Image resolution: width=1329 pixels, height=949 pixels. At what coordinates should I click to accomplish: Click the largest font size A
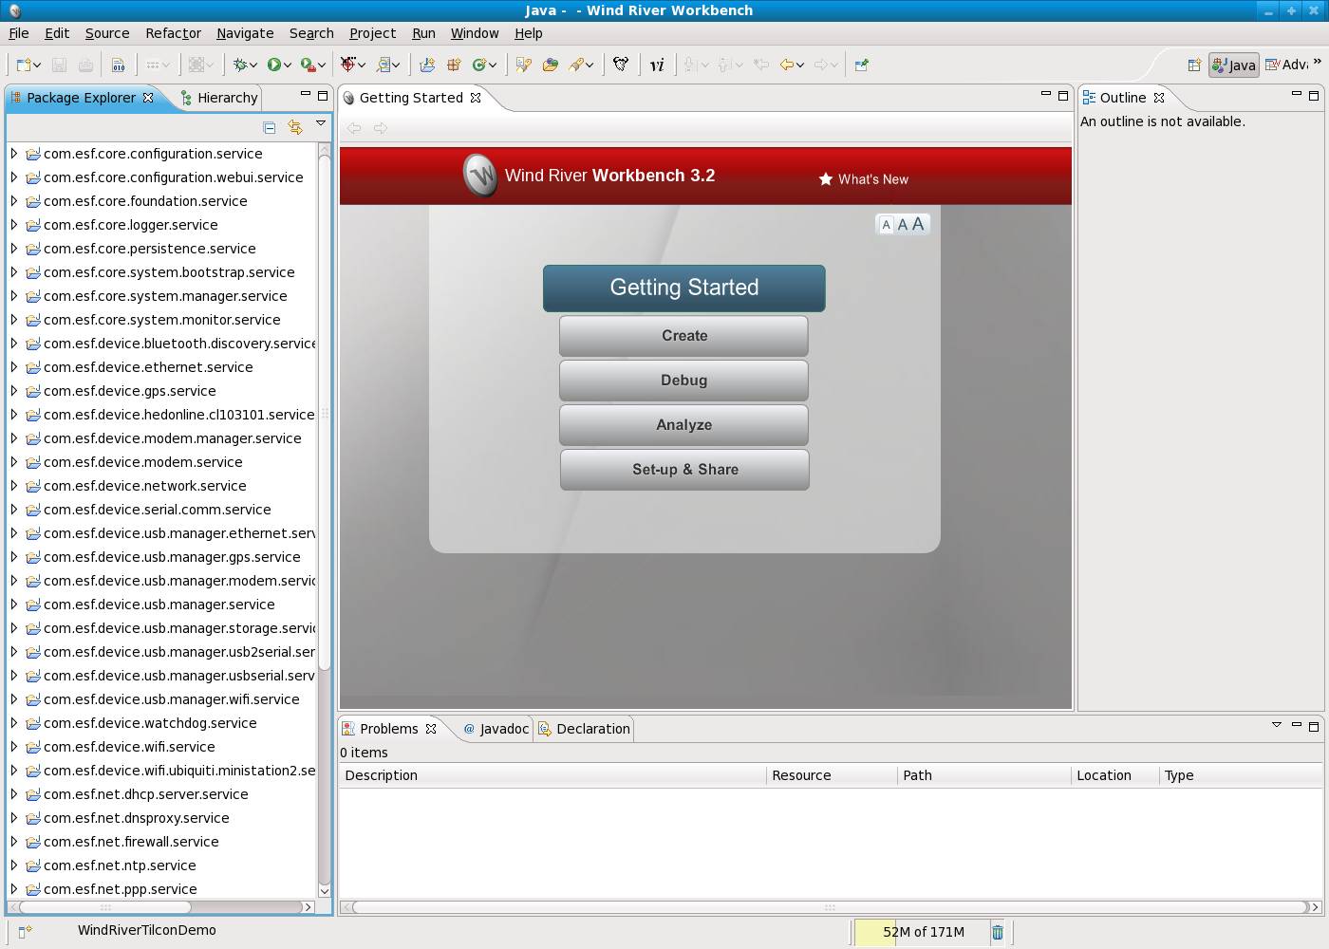coord(918,224)
